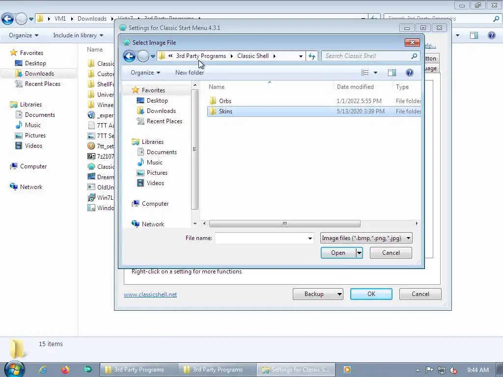Click the Open button
The width and height of the screenshot is (503, 377).
(x=338, y=253)
